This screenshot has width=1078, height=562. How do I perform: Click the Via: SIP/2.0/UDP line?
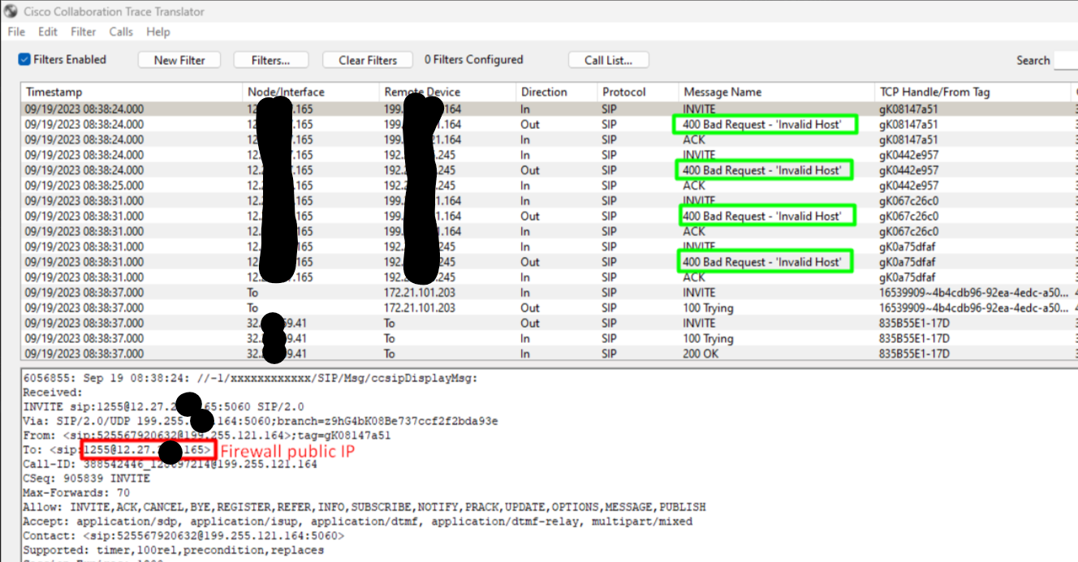coord(261,421)
